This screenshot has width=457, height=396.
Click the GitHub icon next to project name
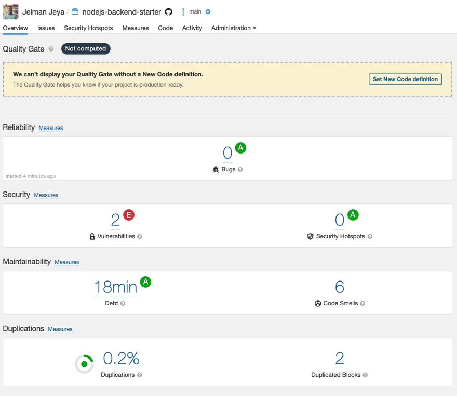pos(168,12)
